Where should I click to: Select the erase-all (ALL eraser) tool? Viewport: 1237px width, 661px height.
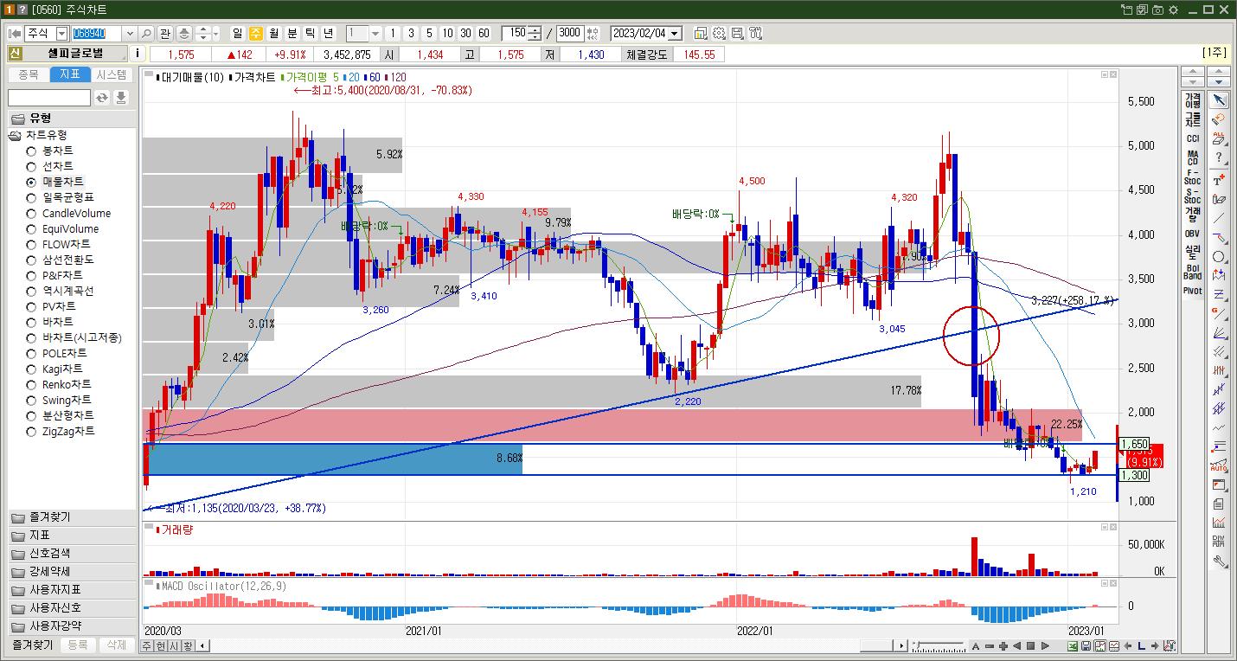(1218, 139)
